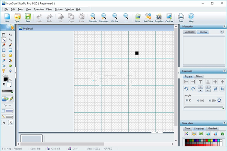Collapse the Transform panel

pyautogui.click(x=224, y=71)
